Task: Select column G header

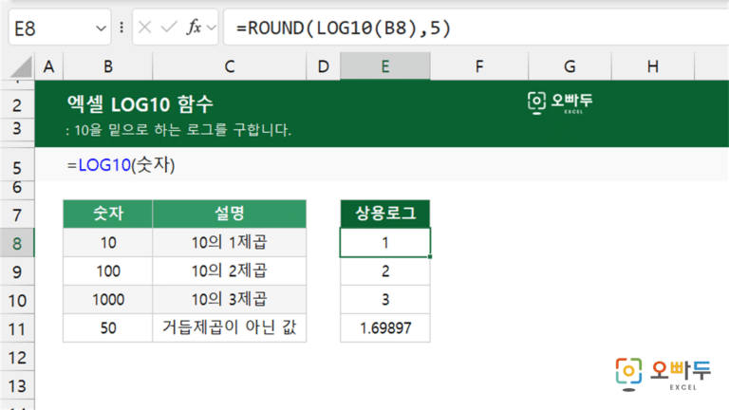Action: click(x=570, y=66)
